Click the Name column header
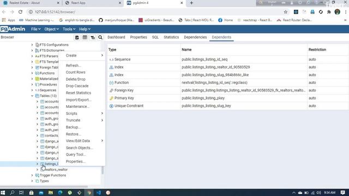The width and height of the screenshot is (349, 196). tap(244, 50)
